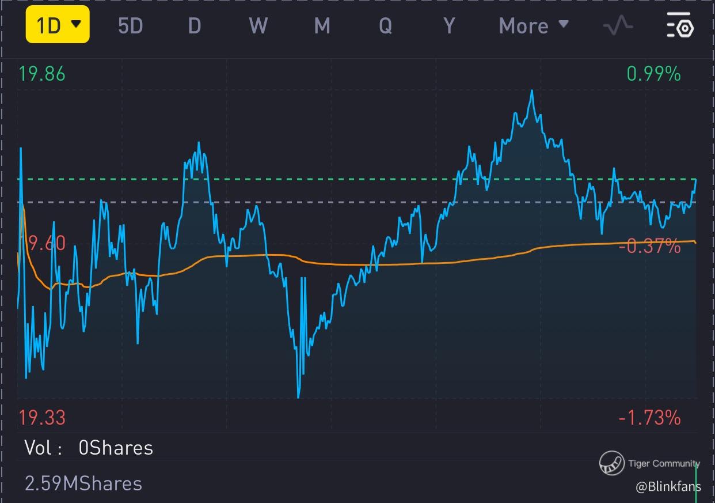The height and width of the screenshot is (503, 715).
Task: Click the Tiger Community text
Action: (664, 463)
